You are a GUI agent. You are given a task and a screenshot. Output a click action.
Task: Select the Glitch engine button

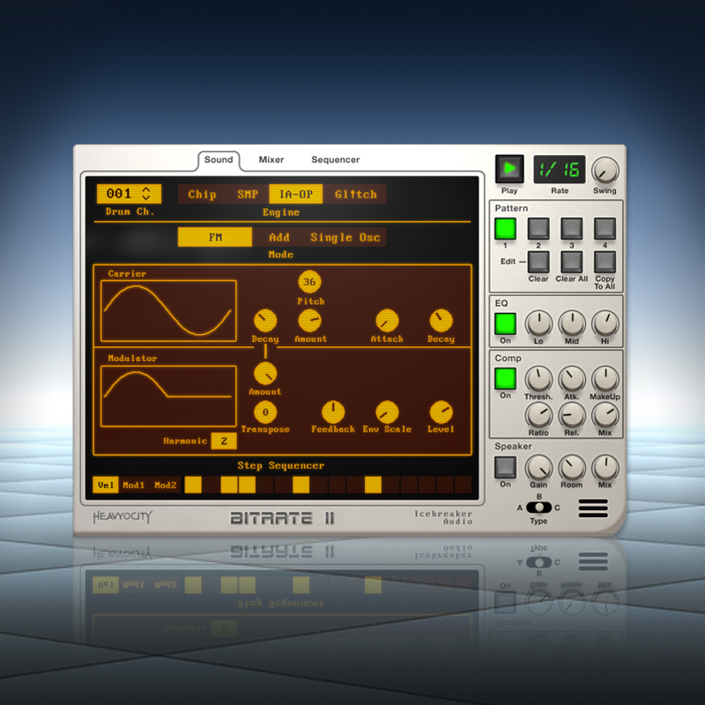coord(355,194)
